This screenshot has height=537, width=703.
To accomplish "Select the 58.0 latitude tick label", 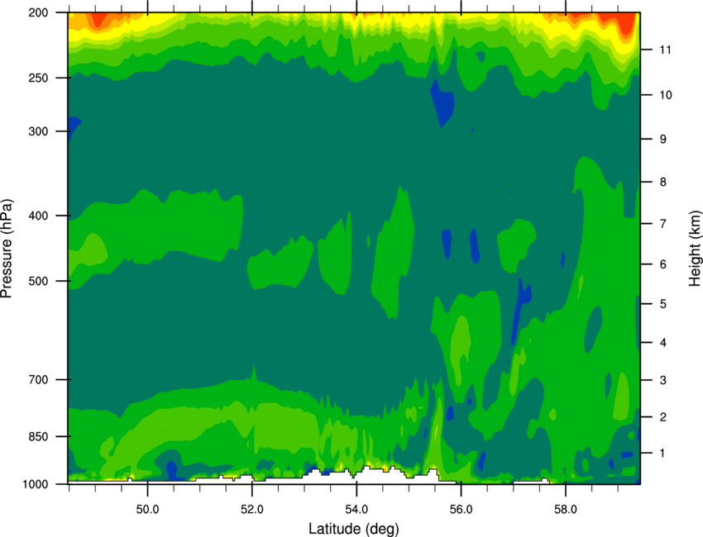I will click(566, 510).
